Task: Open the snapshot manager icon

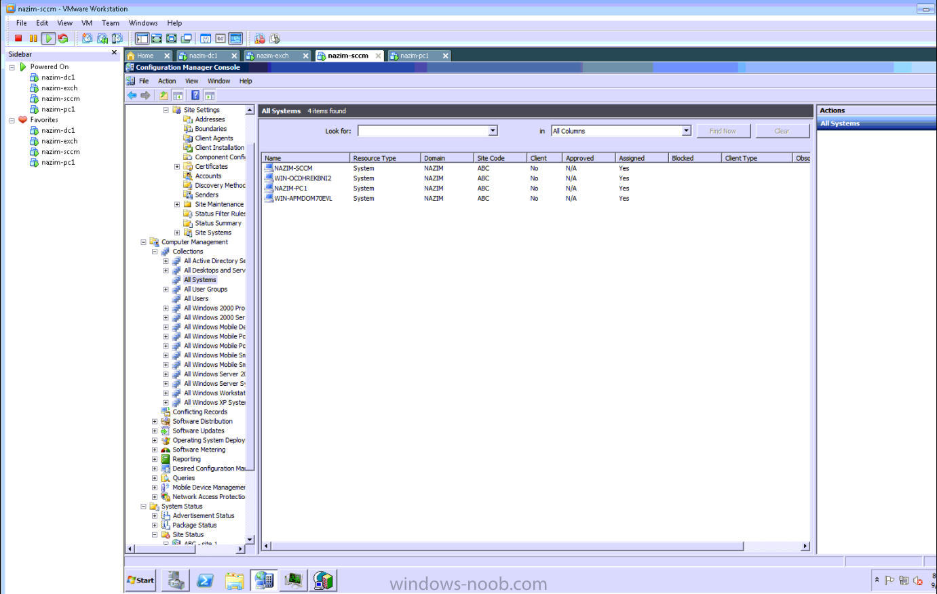Action: pos(117,39)
